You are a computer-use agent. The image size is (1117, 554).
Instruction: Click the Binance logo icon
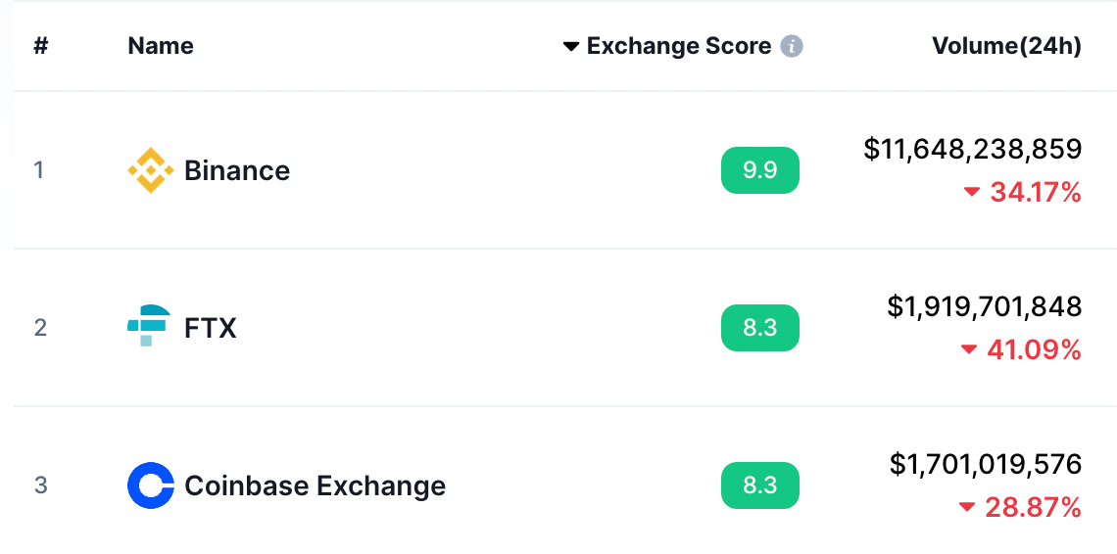(150, 170)
